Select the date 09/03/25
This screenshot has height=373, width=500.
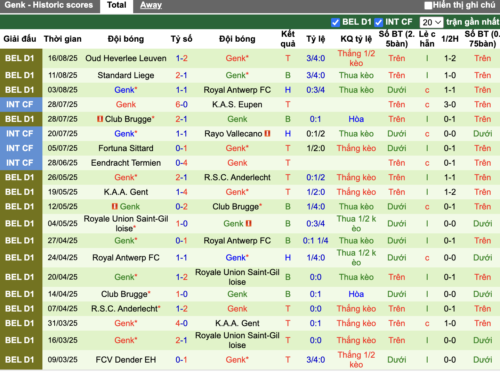click(63, 360)
